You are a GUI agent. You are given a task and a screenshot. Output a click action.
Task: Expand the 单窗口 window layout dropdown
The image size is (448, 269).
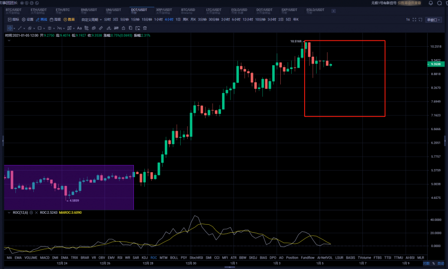[x=434, y=19]
